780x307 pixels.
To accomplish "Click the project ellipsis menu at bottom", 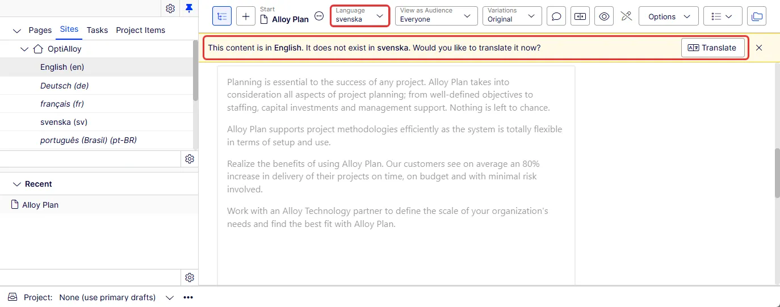I will 188,297.
